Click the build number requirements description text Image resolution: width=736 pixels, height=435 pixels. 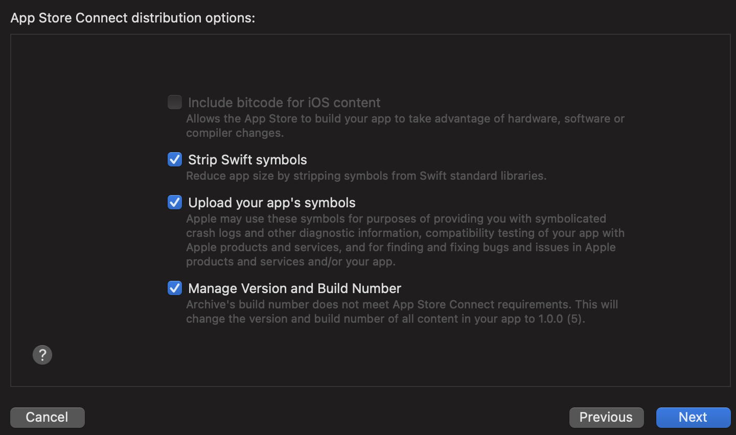402,311
